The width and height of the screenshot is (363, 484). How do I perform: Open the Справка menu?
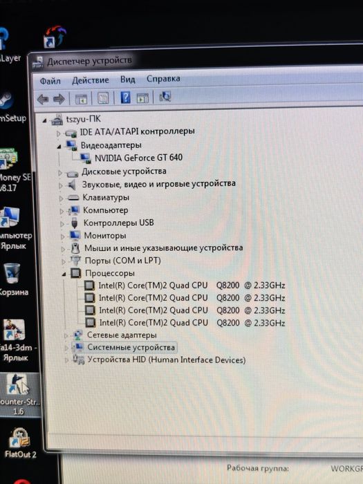163,79
